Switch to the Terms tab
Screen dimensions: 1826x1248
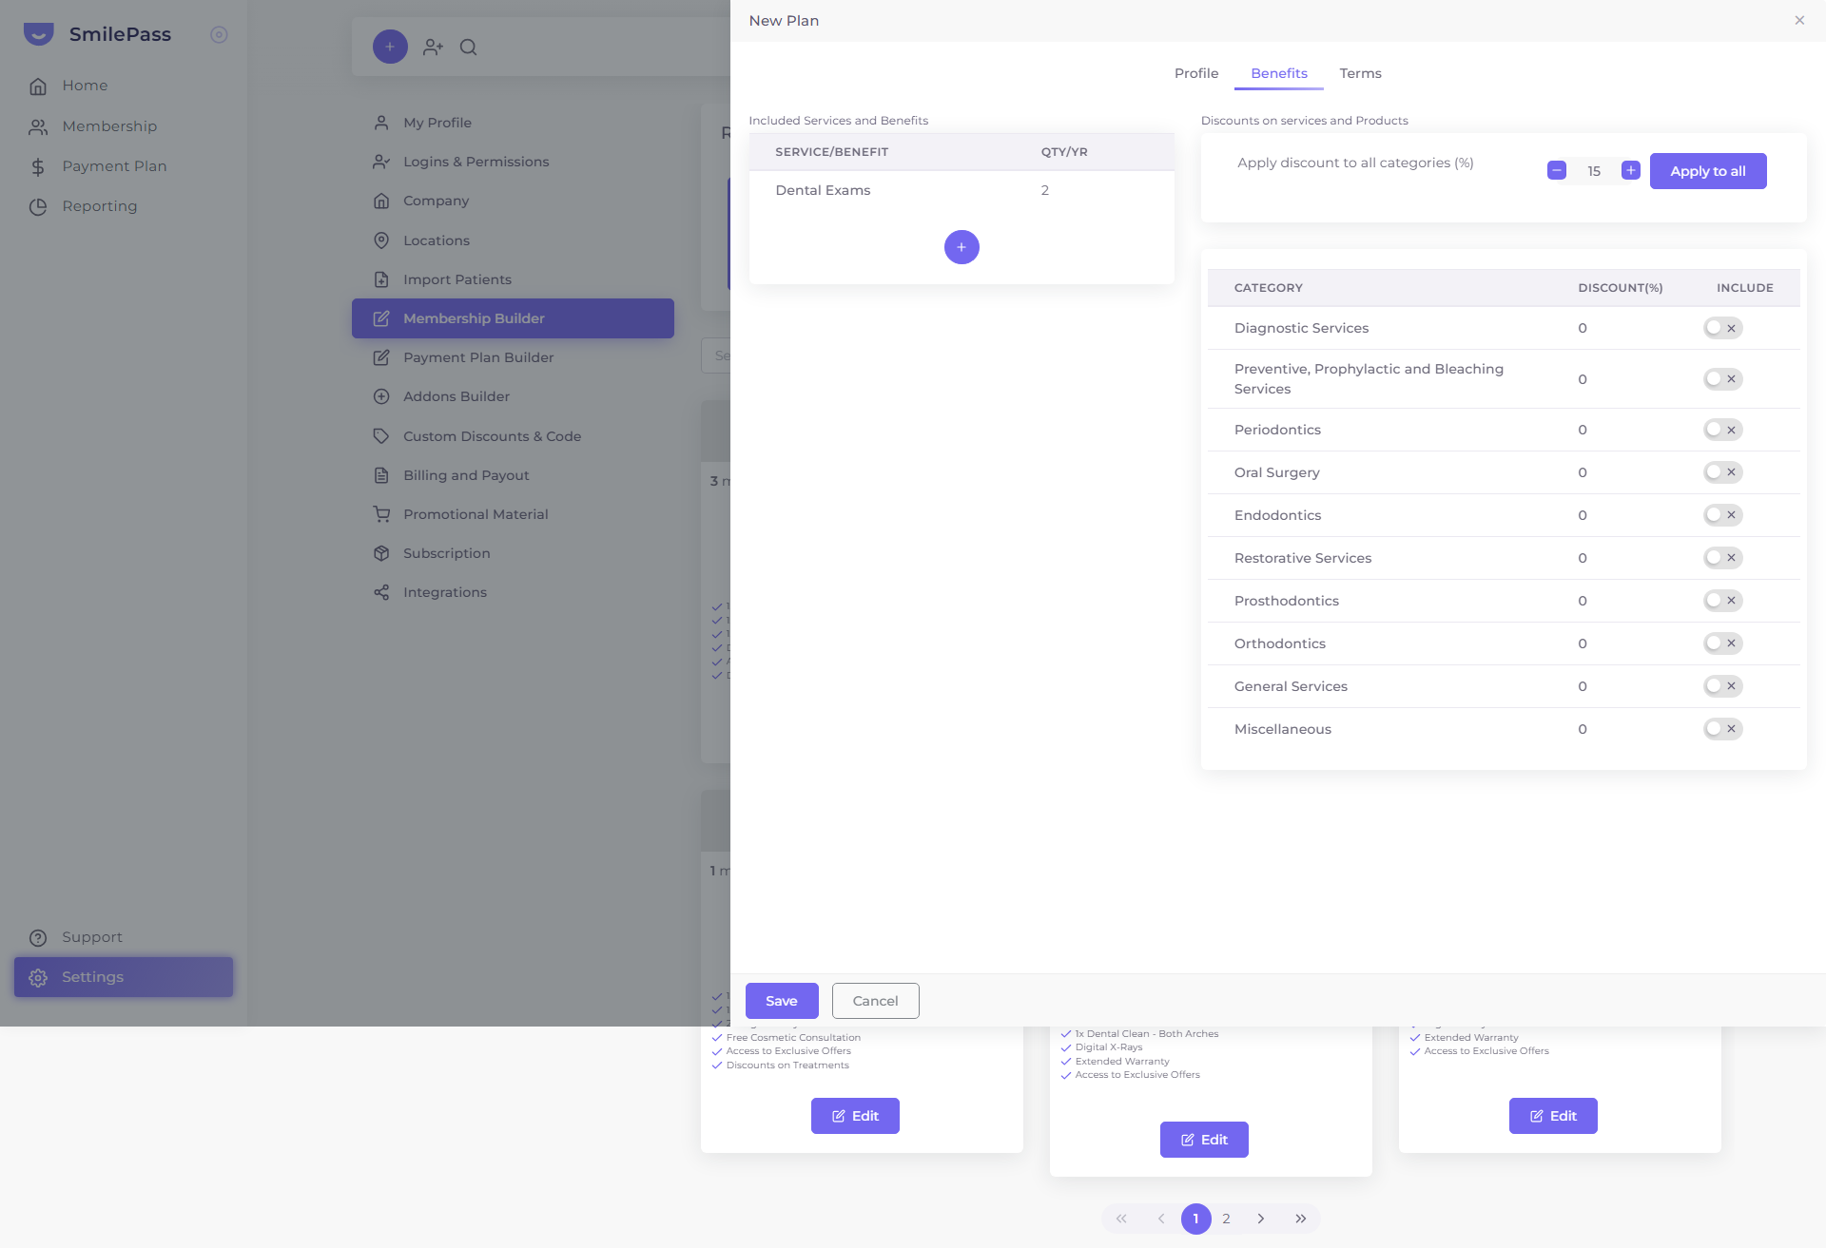1360,73
